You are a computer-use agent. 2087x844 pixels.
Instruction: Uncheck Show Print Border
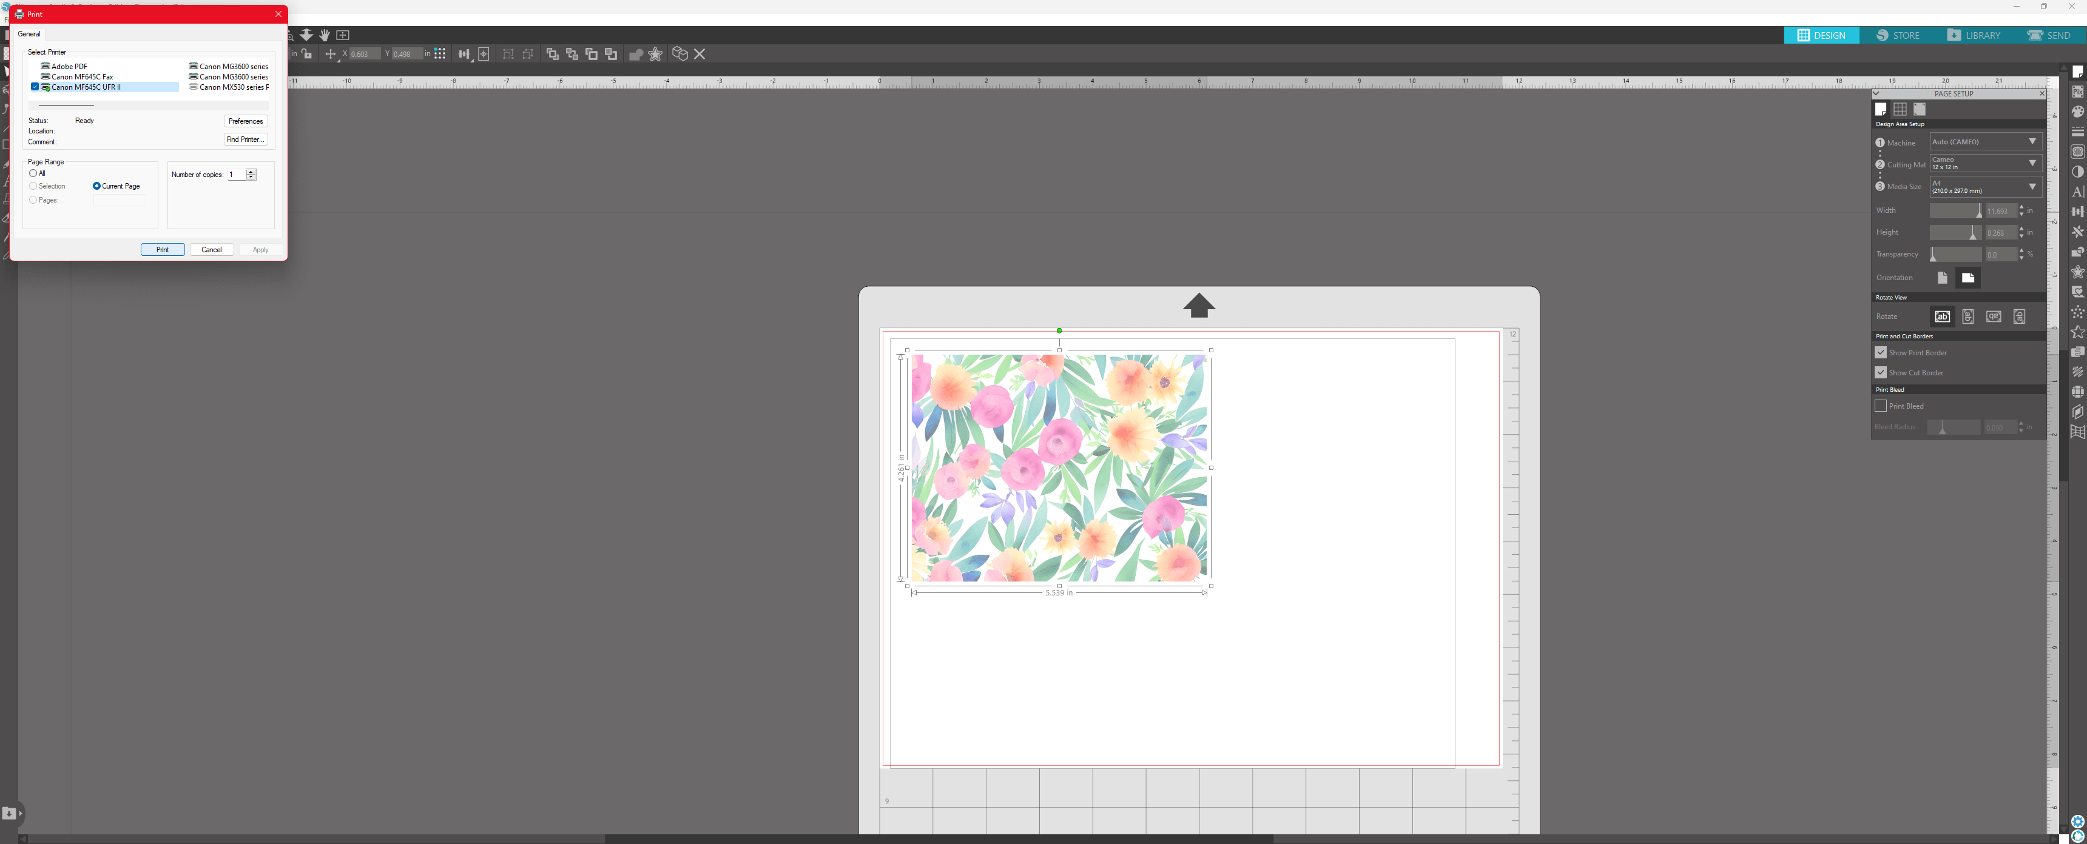click(1880, 352)
